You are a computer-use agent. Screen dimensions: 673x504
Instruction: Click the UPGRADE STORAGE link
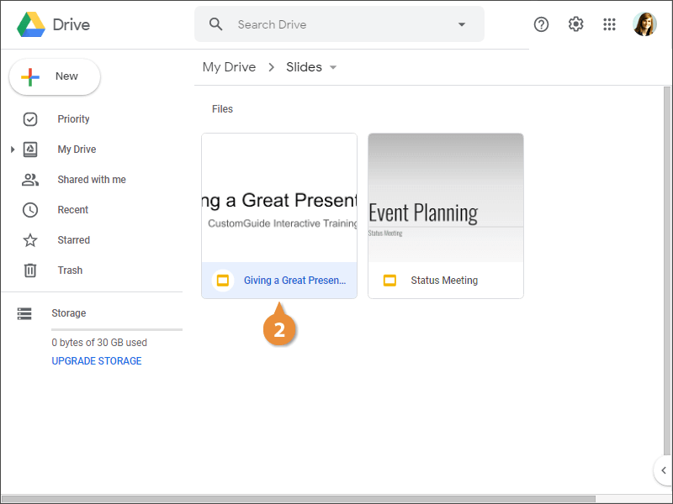97,361
